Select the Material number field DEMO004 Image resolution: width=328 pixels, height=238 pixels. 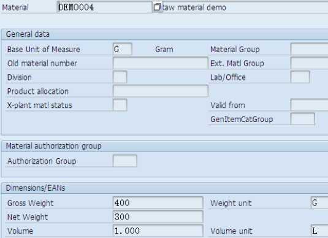[x=104, y=7]
